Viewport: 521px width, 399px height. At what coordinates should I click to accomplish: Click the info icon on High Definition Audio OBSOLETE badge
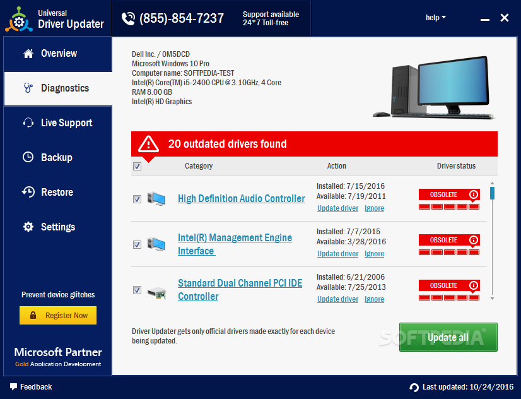click(474, 194)
